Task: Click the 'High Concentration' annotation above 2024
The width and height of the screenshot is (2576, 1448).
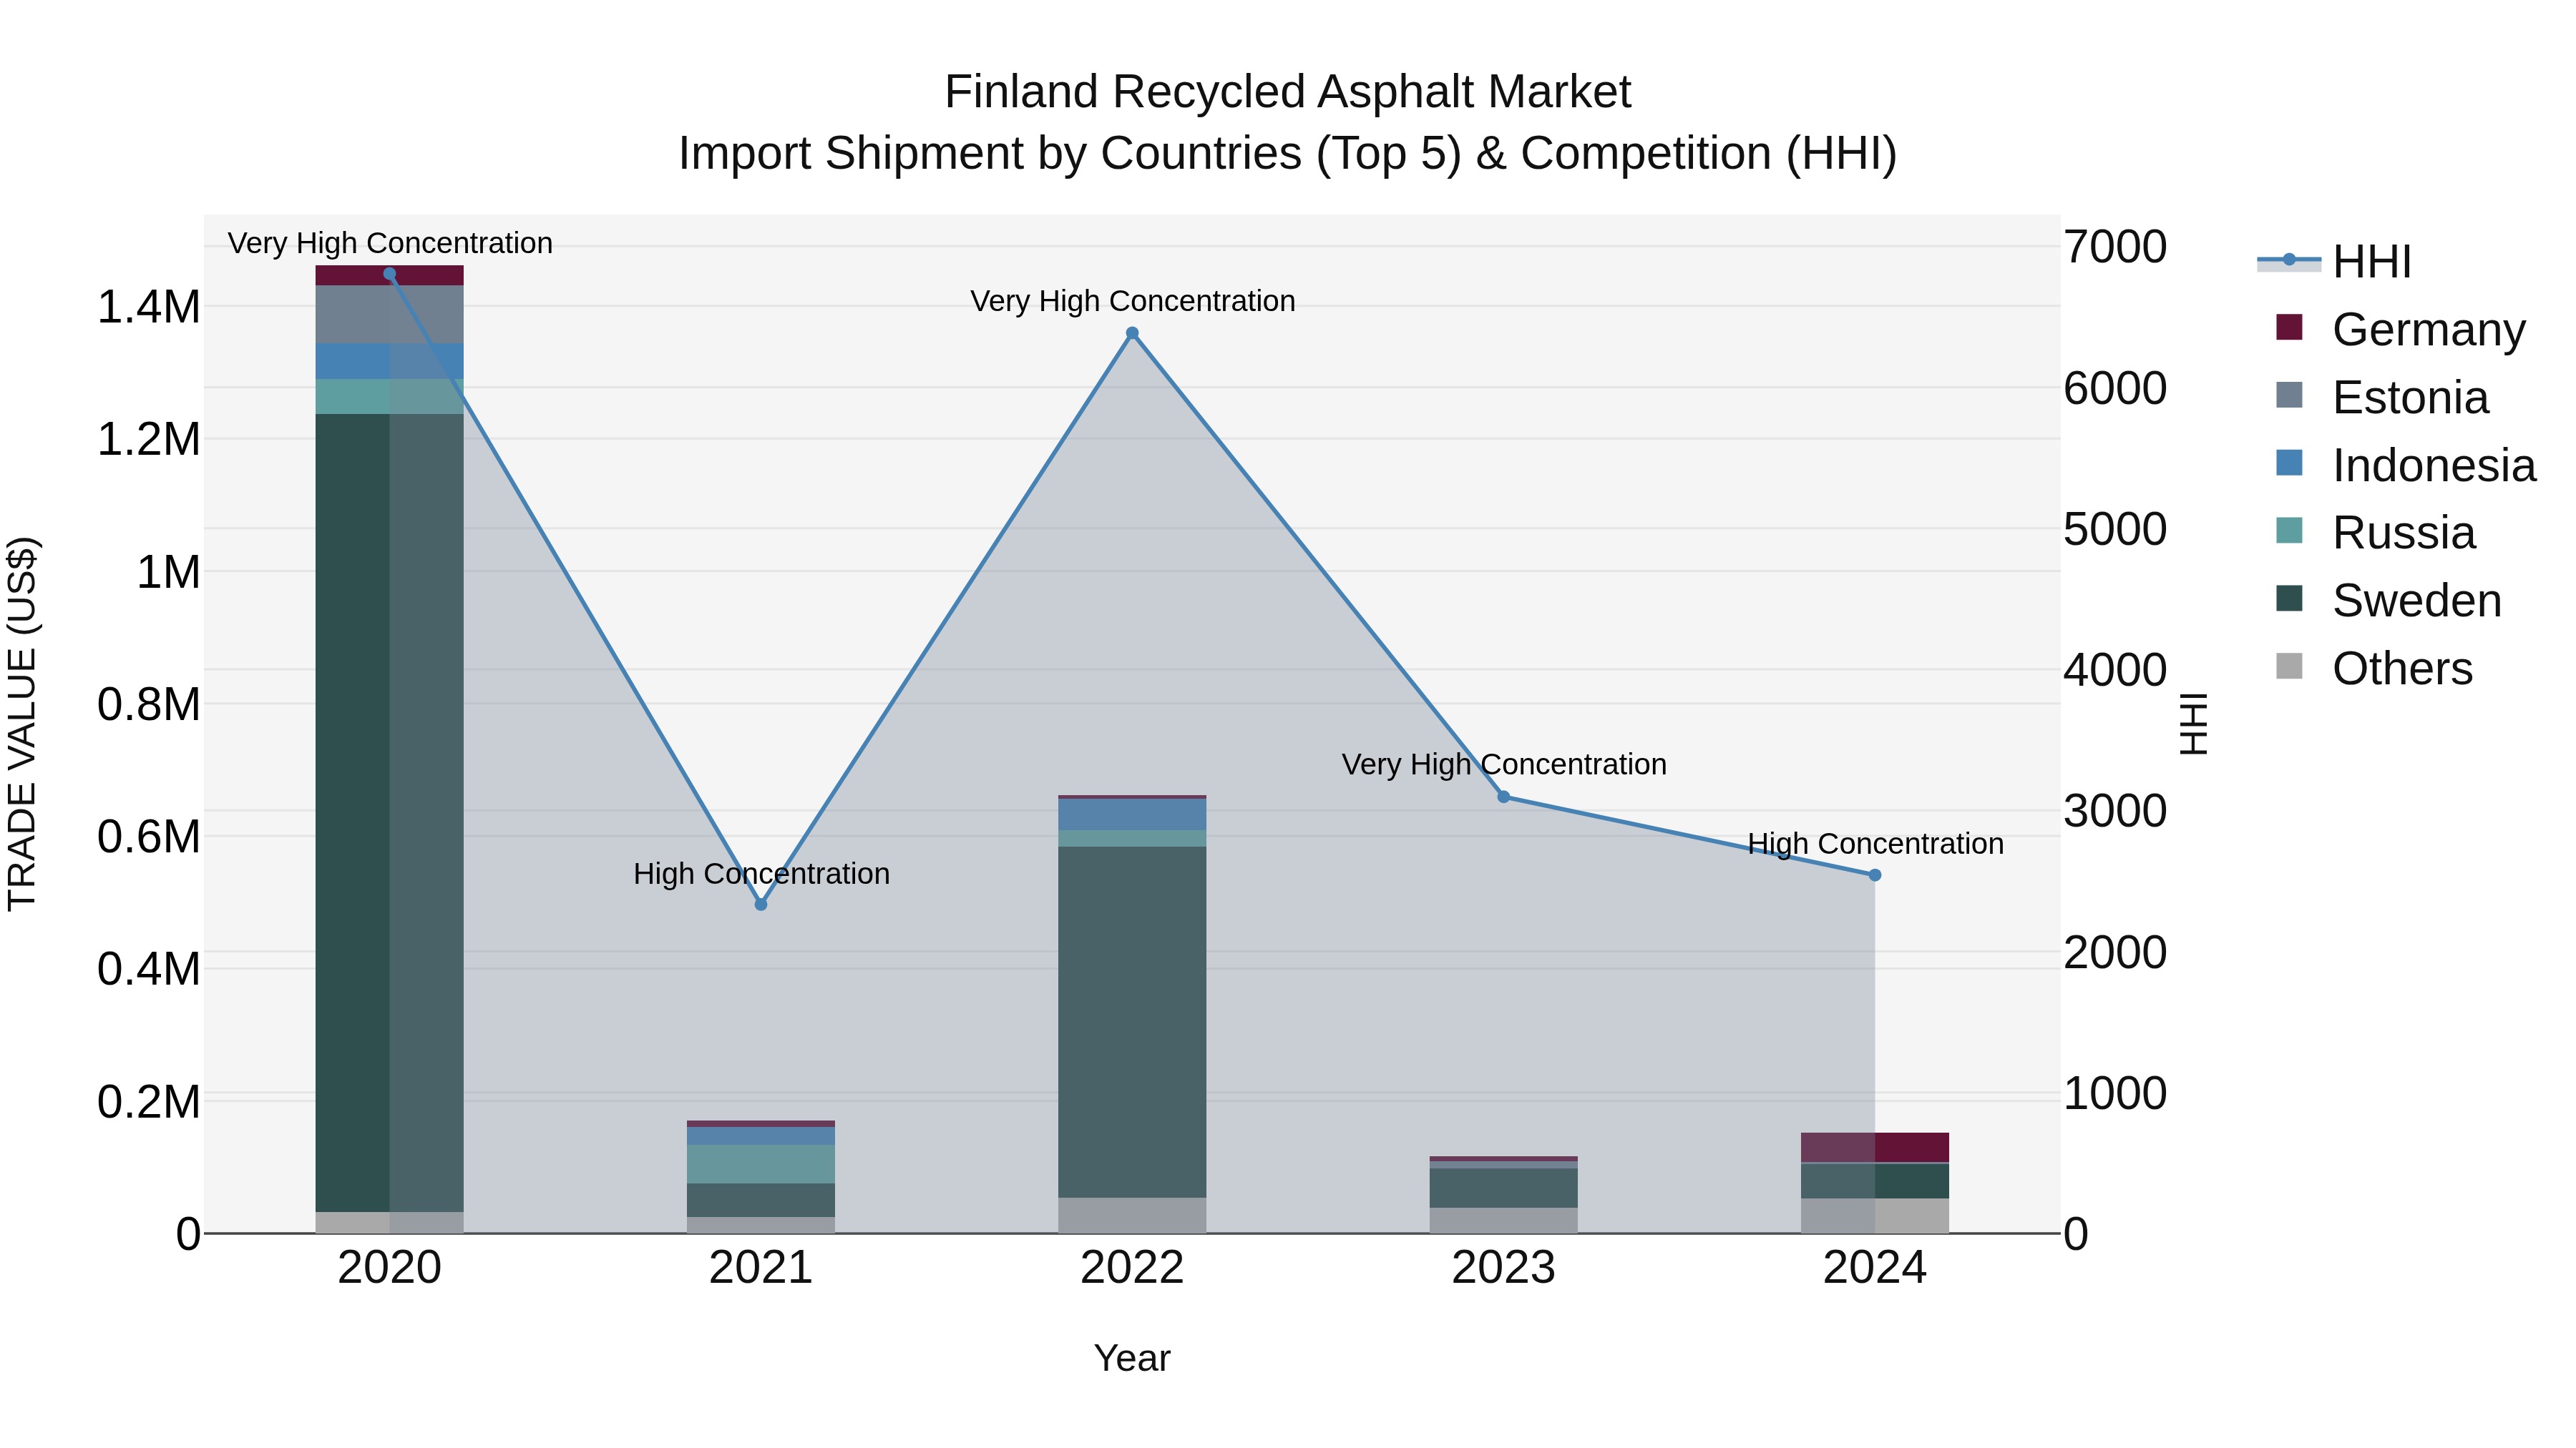Action: (1875, 844)
